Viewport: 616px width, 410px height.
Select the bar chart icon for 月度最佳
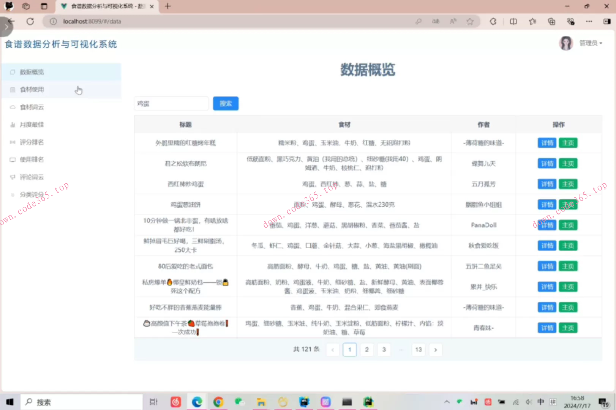click(x=13, y=124)
